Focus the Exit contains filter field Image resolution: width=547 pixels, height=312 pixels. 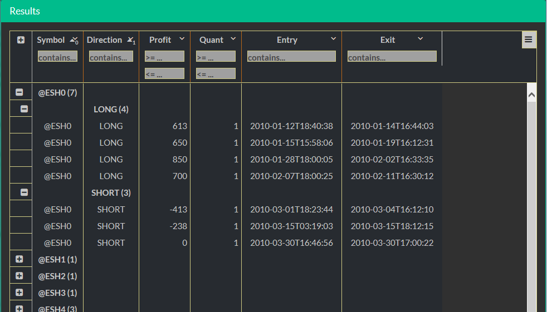[x=392, y=56]
